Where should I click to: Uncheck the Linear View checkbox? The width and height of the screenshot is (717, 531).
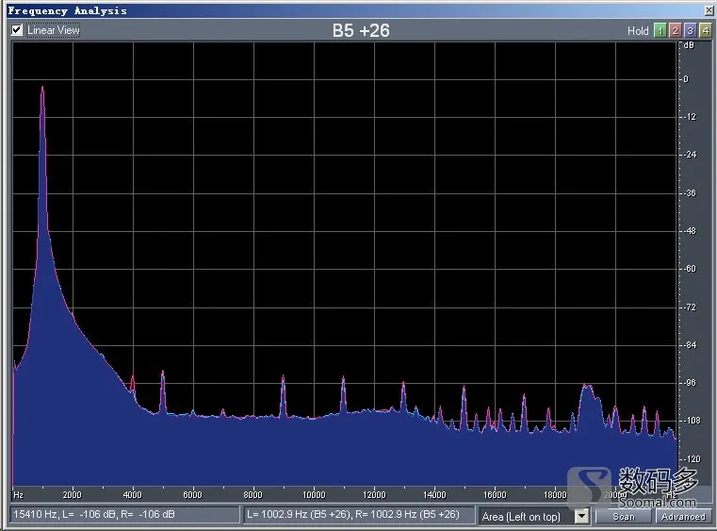tap(17, 30)
